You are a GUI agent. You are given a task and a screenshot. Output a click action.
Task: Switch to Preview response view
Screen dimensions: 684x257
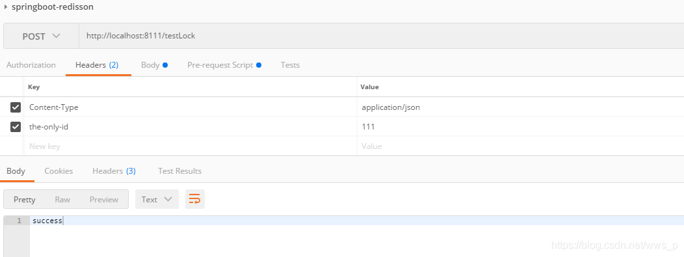(104, 199)
